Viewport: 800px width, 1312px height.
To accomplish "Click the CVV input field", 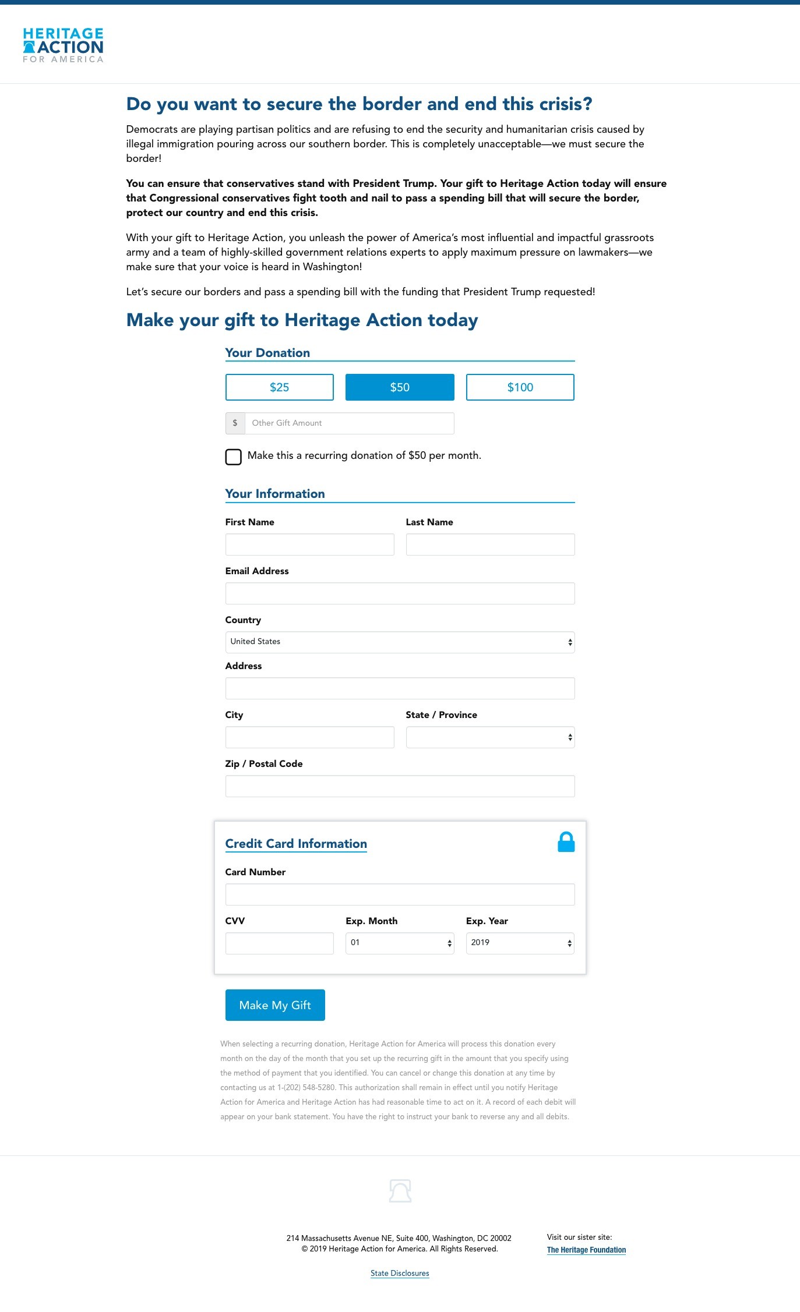I will coord(279,942).
